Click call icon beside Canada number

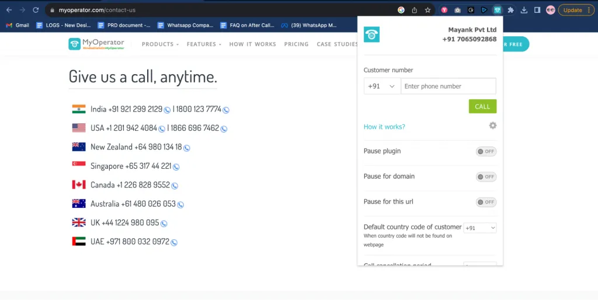coord(174,186)
